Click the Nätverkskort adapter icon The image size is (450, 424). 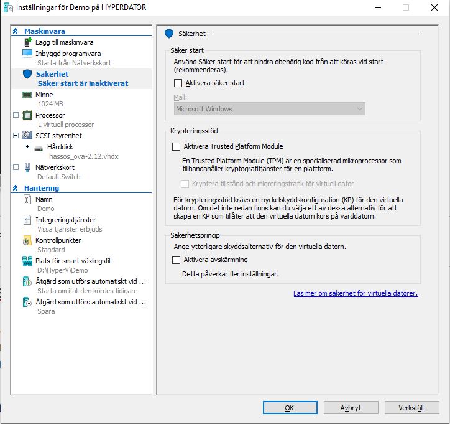pyautogui.click(x=27, y=167)
